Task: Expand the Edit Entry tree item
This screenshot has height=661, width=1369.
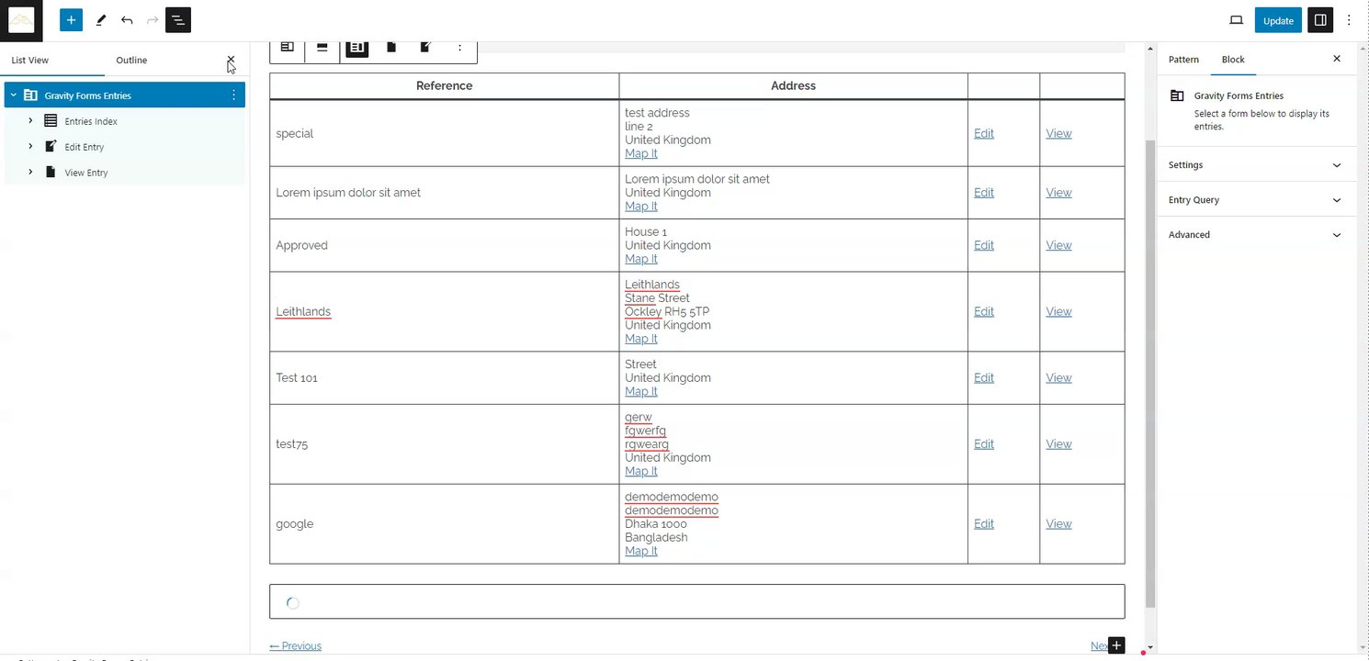Action: click(x=30, y=147)
